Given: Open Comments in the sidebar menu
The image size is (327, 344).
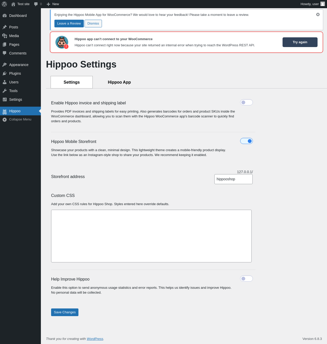Looking at the screenshot, I should click(x=20, y=53).
